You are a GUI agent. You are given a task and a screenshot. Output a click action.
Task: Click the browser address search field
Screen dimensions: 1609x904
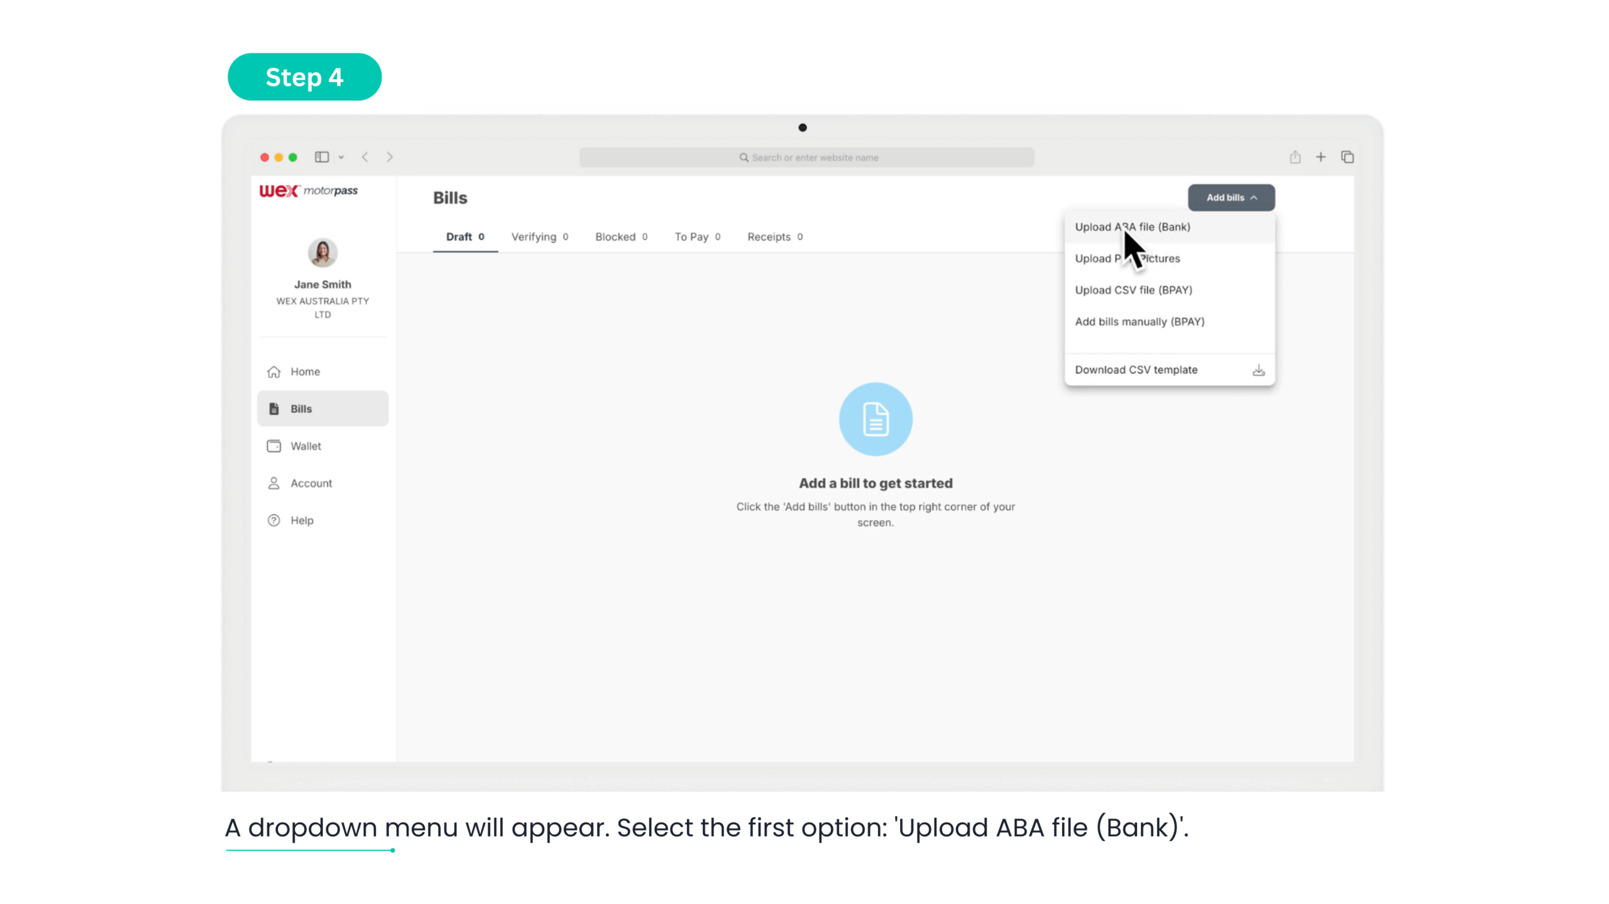pyautogui.click(x=806, y=158)
